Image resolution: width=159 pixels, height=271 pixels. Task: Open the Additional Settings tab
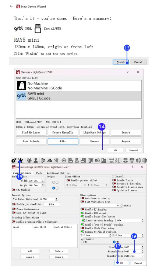click(x=59, y=173)
